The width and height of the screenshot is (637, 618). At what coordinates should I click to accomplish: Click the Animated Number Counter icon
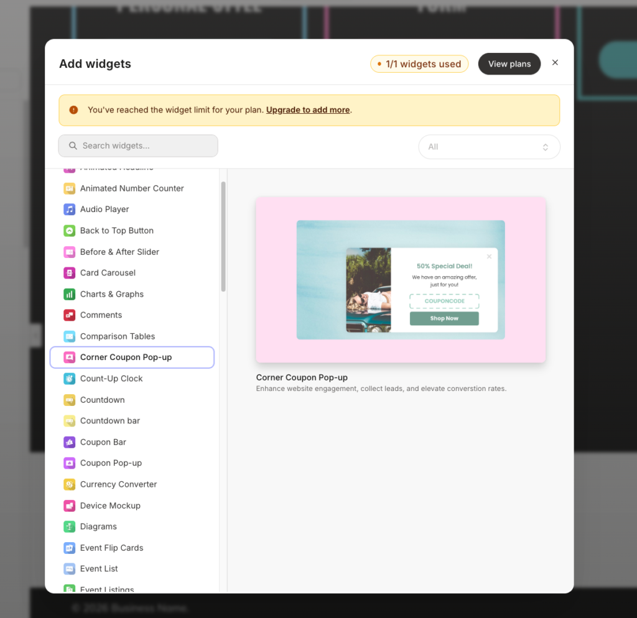69,188
